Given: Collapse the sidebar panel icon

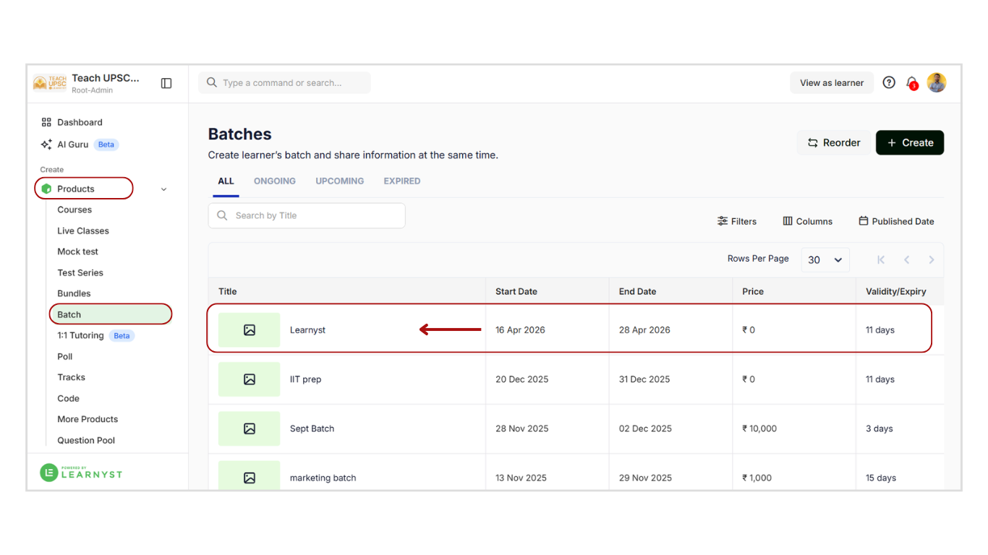Looking at the screenshot, I should (166, 83).
